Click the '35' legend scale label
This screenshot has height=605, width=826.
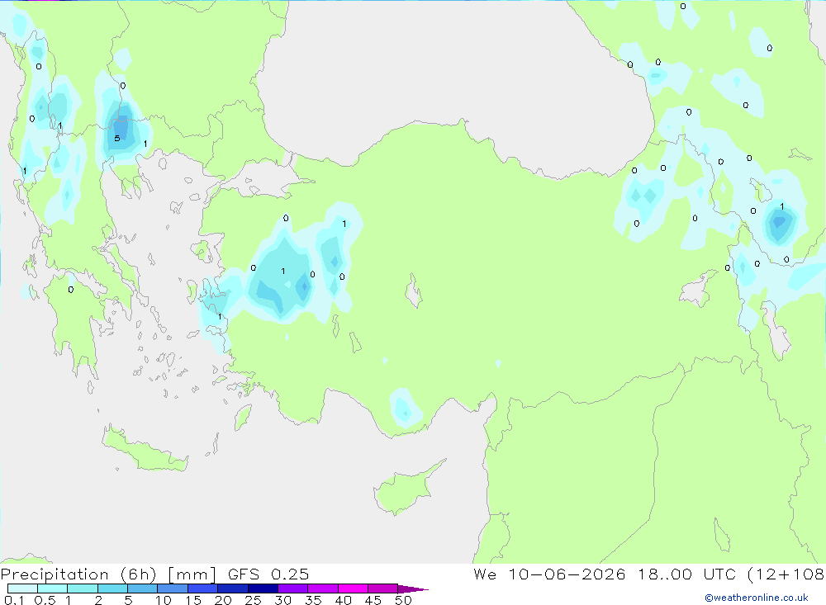point(313,600)
